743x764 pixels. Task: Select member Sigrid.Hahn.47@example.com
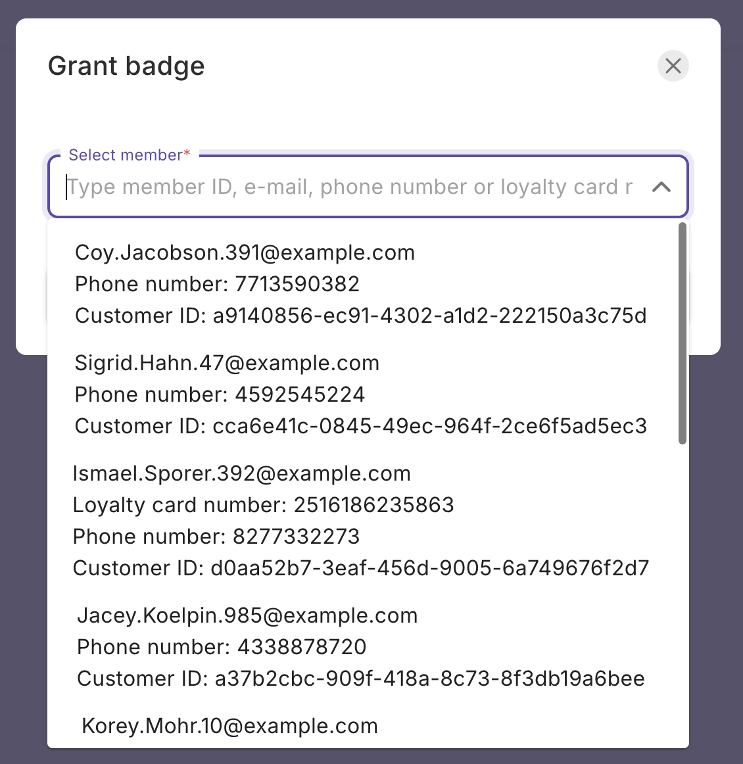point(227,364)
